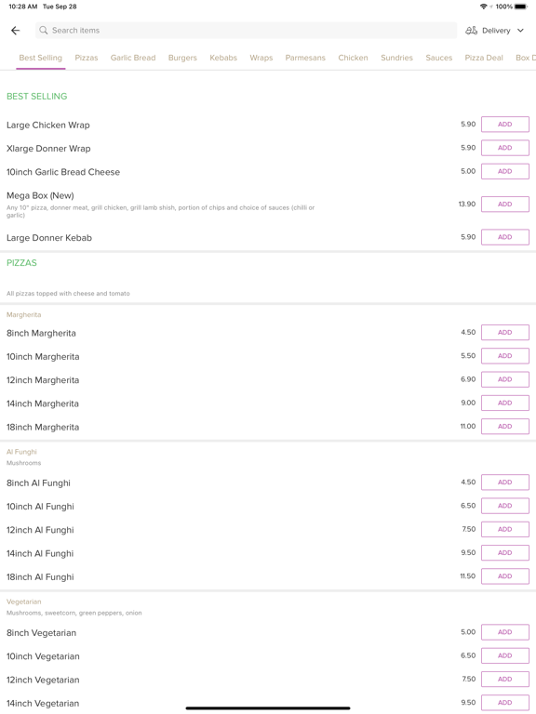
Task: Click the battery status icon
Action: [521, 7]
